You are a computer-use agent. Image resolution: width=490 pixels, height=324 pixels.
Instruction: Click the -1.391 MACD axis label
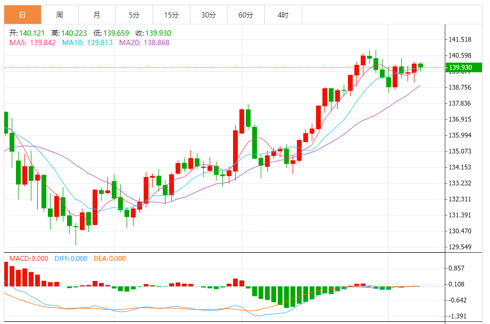[457, 316]
